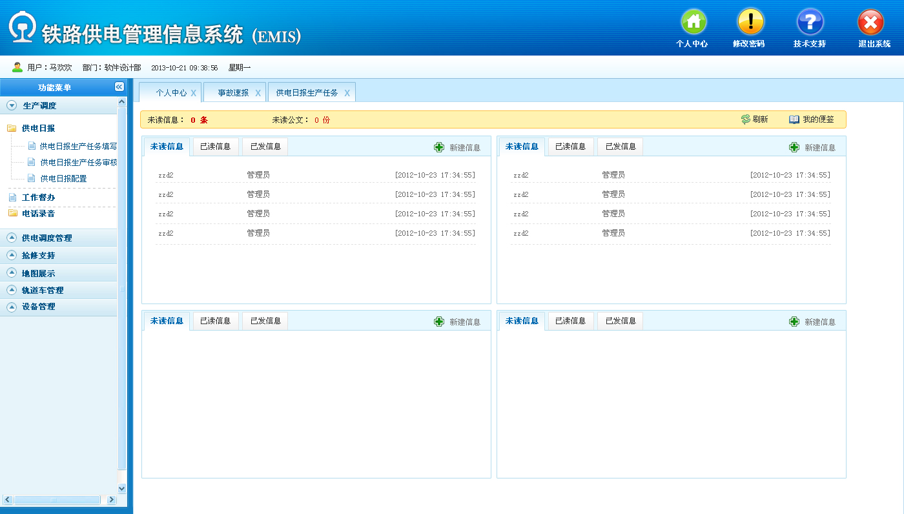
Task: Select 已读信息 tab in bottom-left panel
Action: click(x=216, y=321)
